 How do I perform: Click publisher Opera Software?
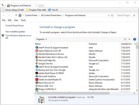tap(96, 51)
